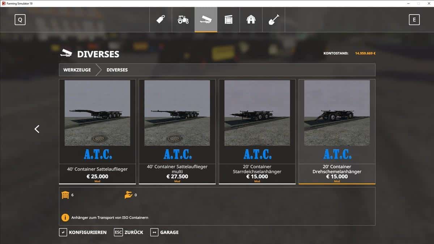Click the Kontostand balance amount
Image resolution: width=434 pixels, height=244 pixels.
[x=365, y=53]
